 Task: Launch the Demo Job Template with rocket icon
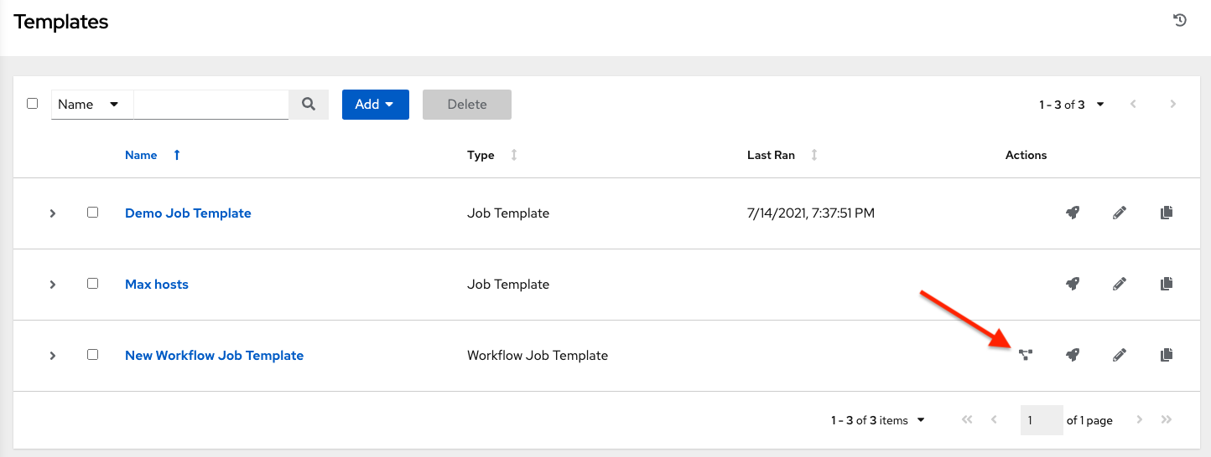[1072, 213]
